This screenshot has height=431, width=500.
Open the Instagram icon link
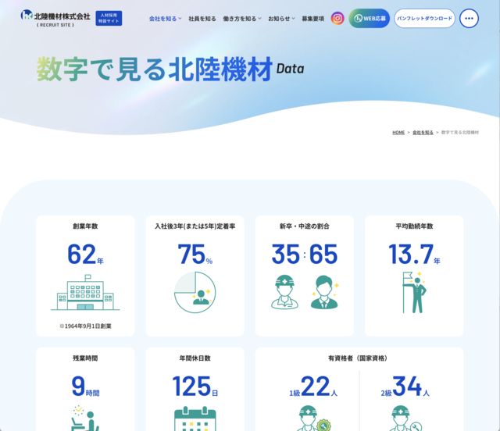pyautogui.click(x=337, y=18)
